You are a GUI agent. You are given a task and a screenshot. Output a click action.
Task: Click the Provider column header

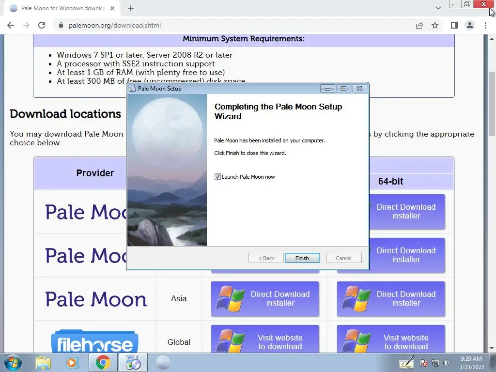tap(95, 173)
